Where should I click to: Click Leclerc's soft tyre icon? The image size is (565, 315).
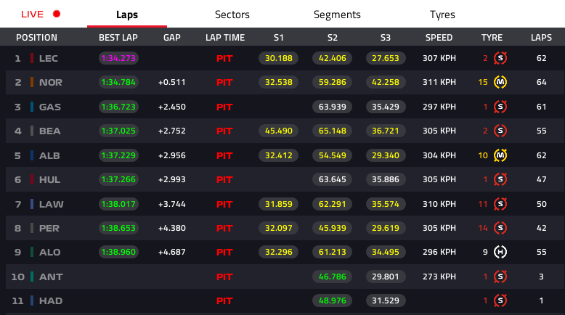[500, 58]
